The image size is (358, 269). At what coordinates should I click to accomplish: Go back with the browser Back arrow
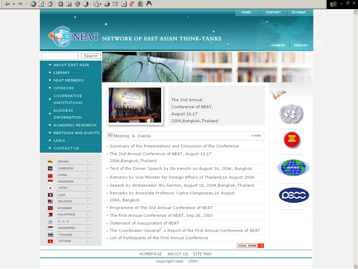pos(7,4)
